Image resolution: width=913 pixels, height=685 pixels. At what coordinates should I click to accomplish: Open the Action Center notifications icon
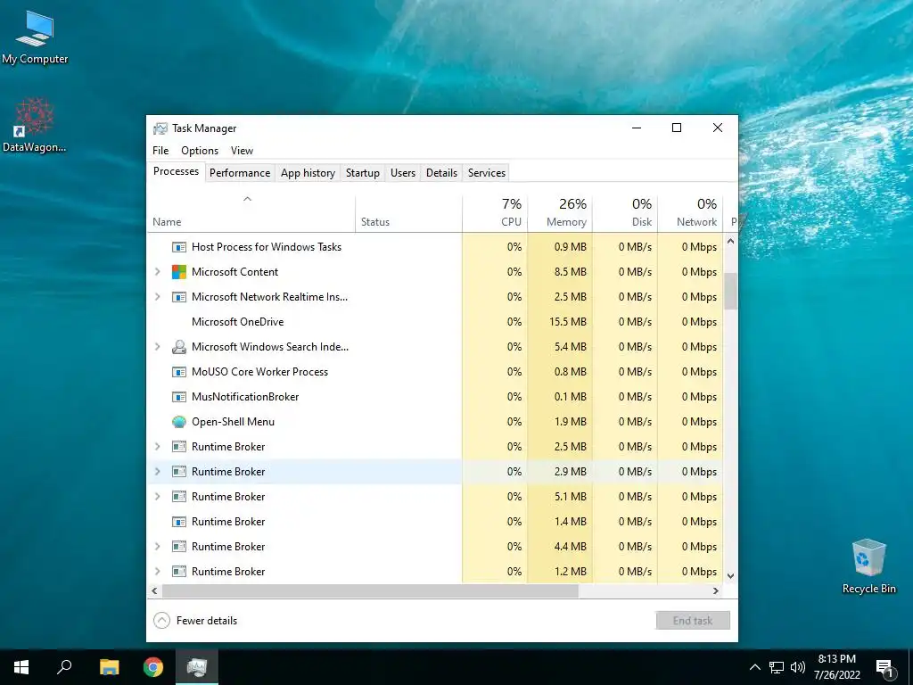tap(884, 668)
